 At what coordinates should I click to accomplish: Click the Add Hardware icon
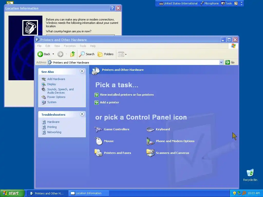click(x=44, y=79)
